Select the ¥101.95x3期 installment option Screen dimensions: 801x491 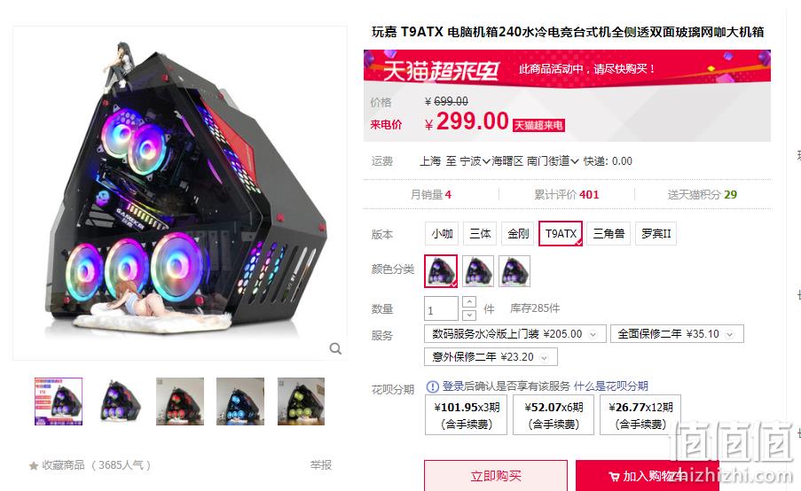466,415
